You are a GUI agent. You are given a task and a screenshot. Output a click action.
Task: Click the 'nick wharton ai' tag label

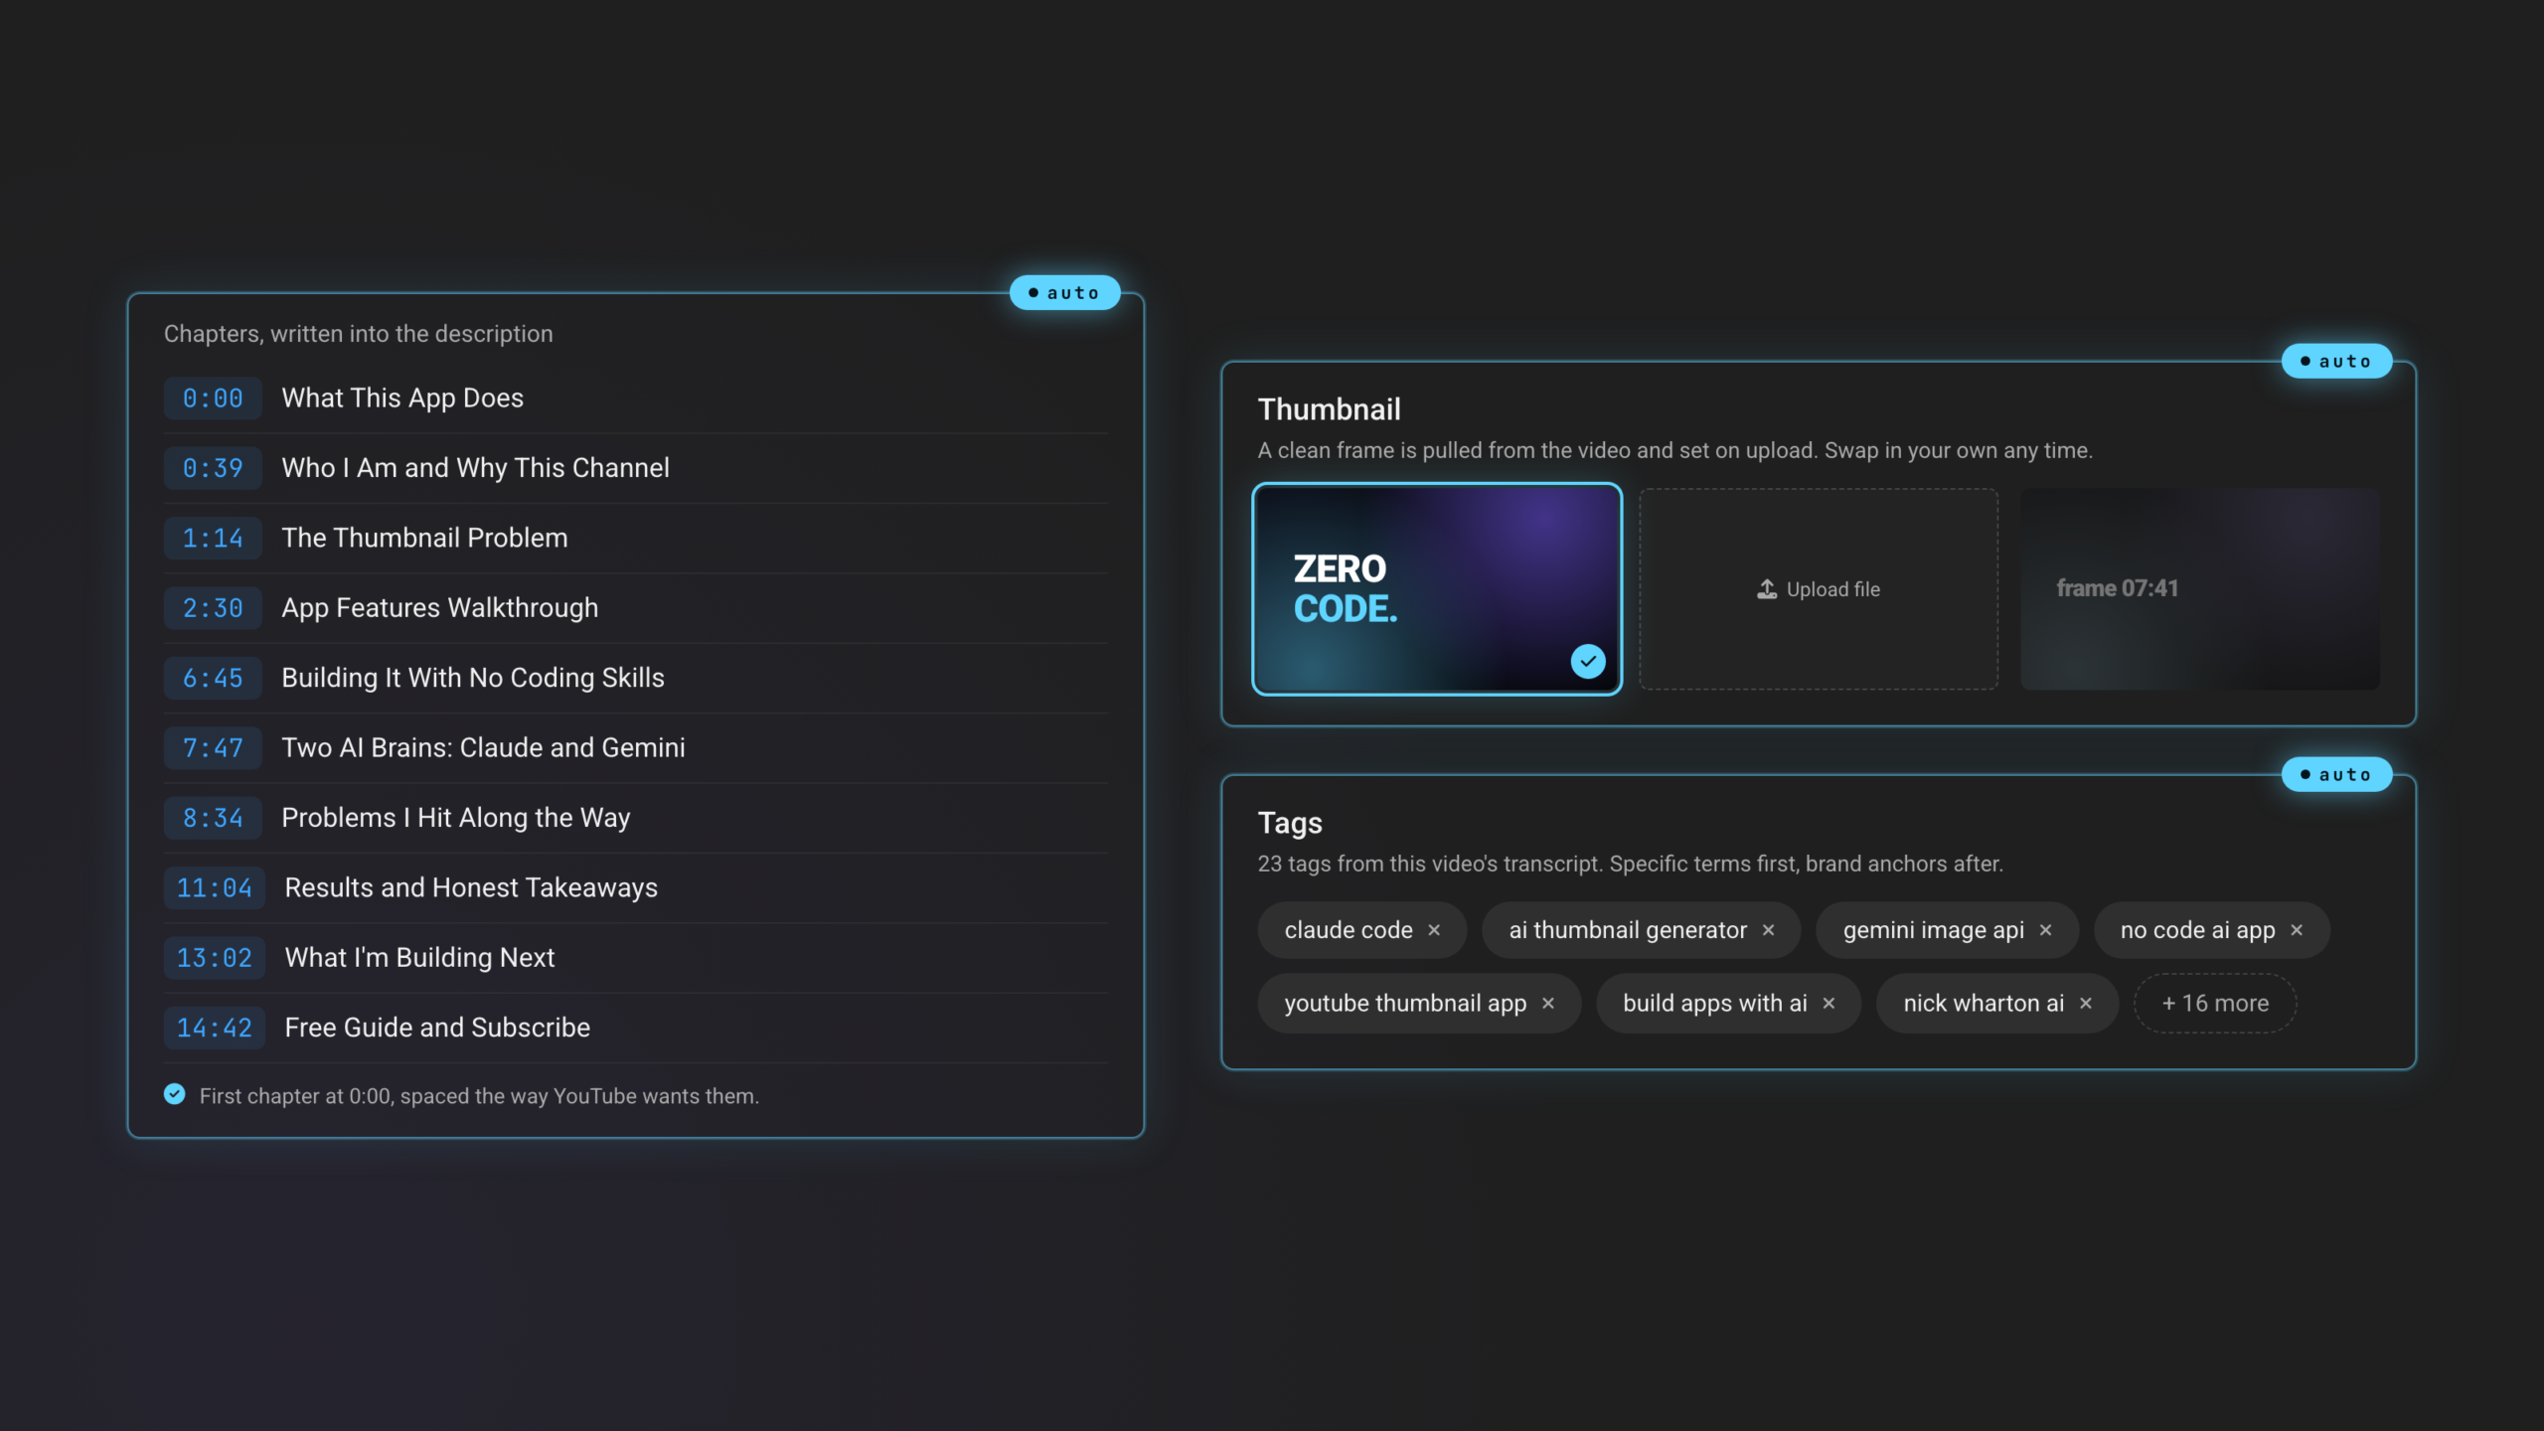coord(1984,1004)
